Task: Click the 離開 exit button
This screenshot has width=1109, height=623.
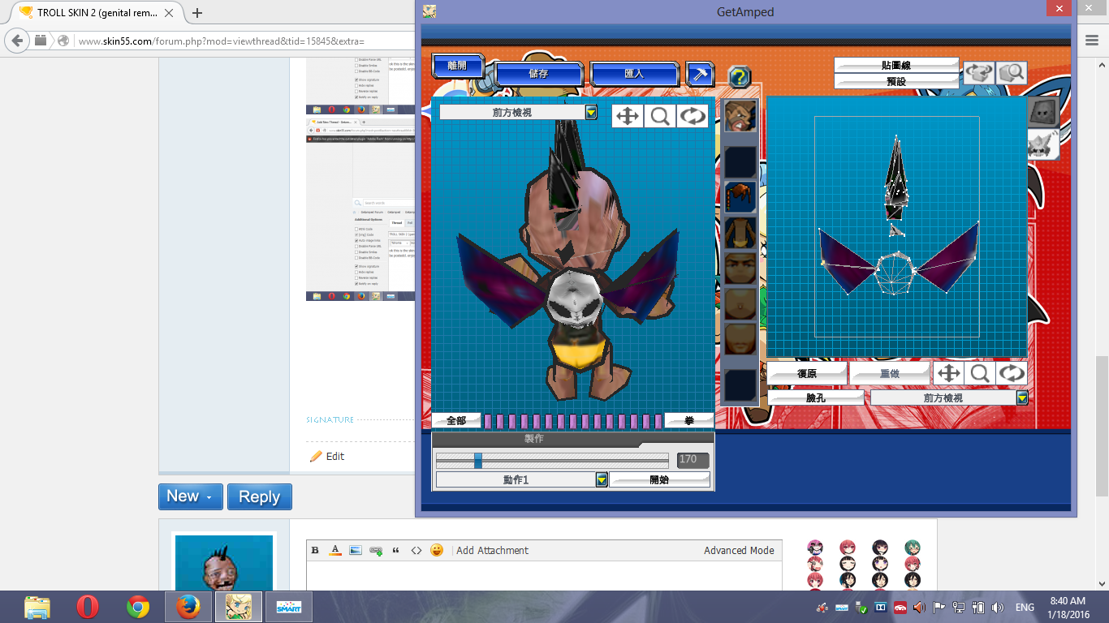Action: (x=458, y=66)
